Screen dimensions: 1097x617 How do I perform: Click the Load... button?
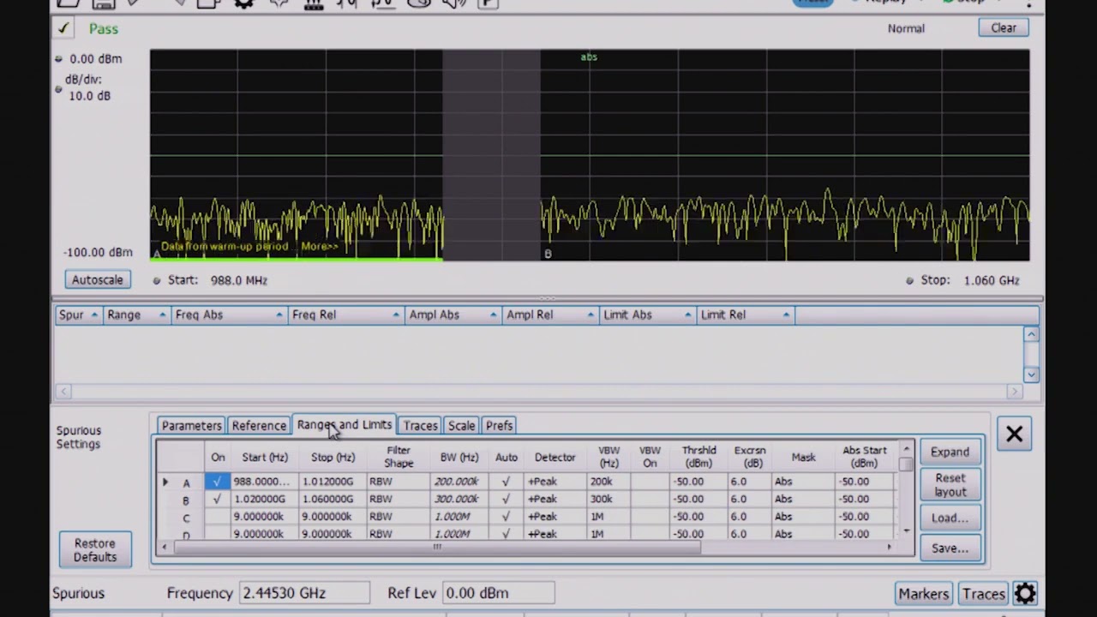[x=950, y=518]
